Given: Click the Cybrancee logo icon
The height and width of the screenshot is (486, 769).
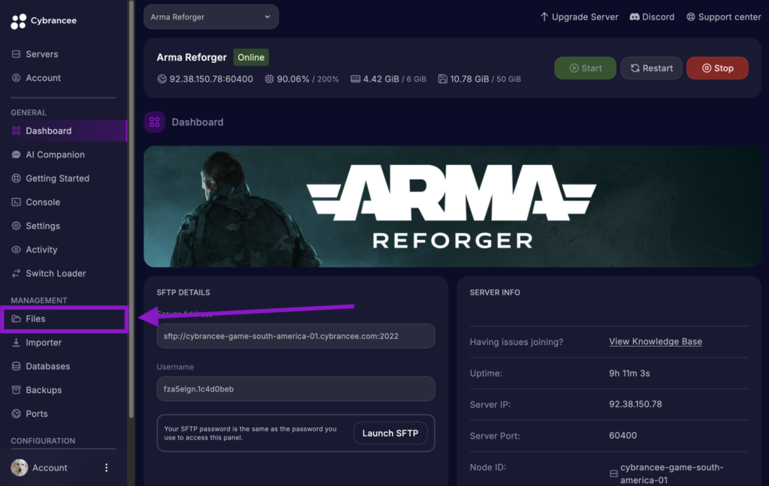Looking at the screenshot, I should (x=18, y=20).
